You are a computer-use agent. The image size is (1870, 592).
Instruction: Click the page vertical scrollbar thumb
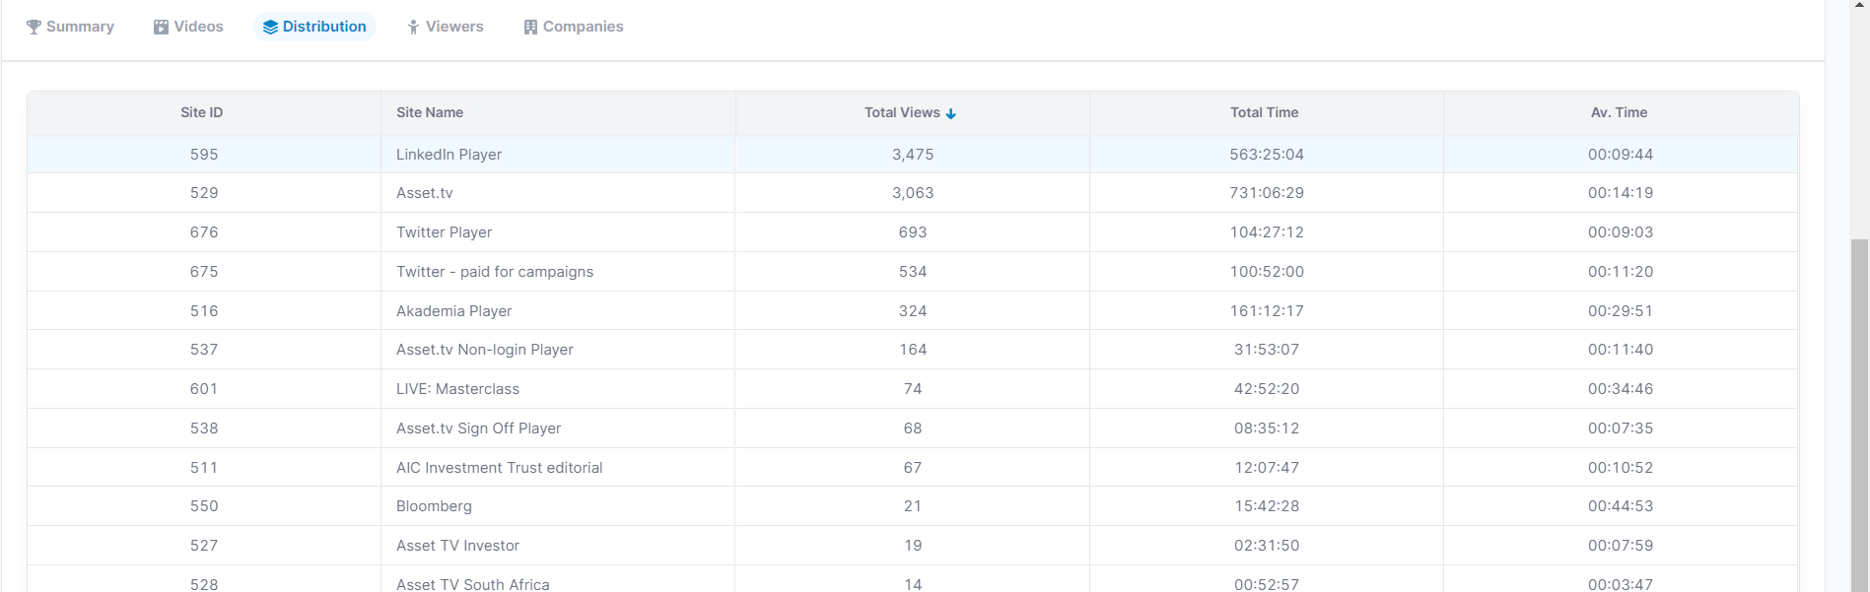tap(1859, 415)
